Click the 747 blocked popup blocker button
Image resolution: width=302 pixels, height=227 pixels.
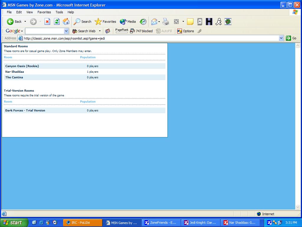pyautogui.click(x=141, y=31)
